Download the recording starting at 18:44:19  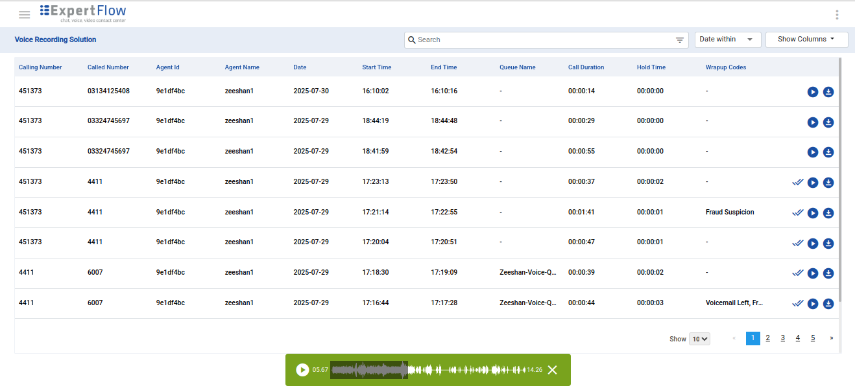click(828, 122)
